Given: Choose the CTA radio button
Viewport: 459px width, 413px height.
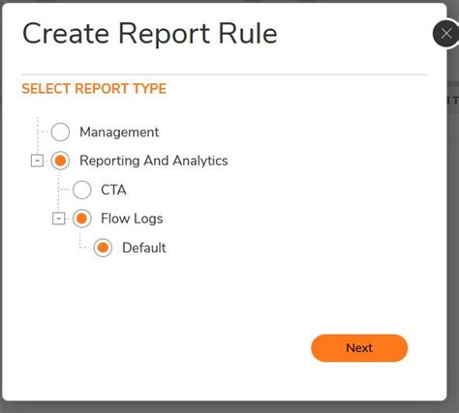Looking at the screenshot, I should pos(81,190).
